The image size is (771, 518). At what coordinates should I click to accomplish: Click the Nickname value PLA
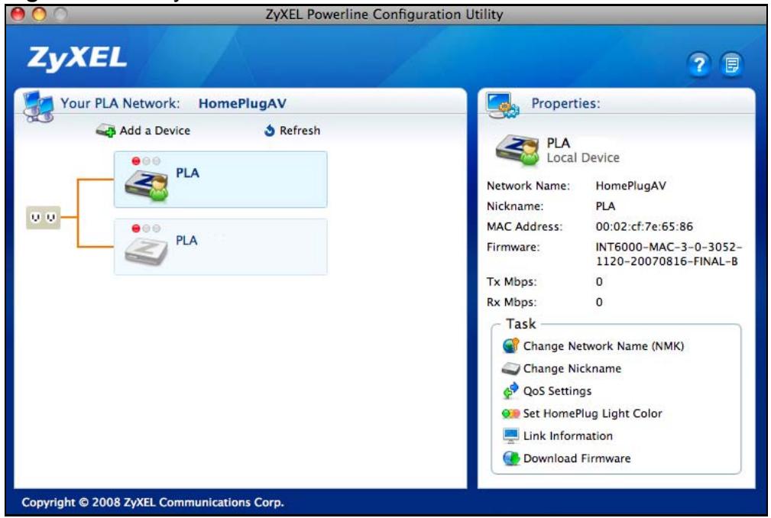[x=605, y=206]
